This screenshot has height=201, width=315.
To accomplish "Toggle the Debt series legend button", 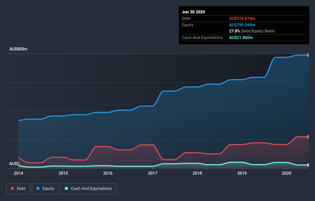I will click(18, 189).
